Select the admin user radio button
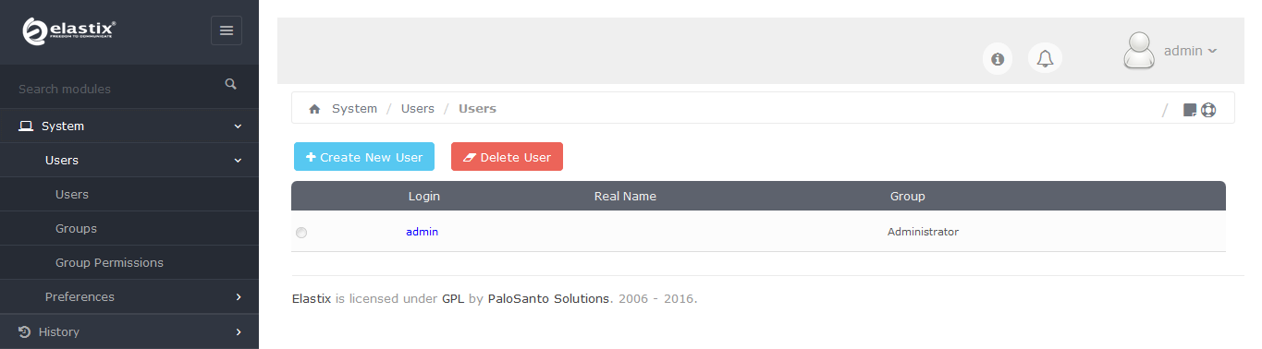 click(301, 233)
